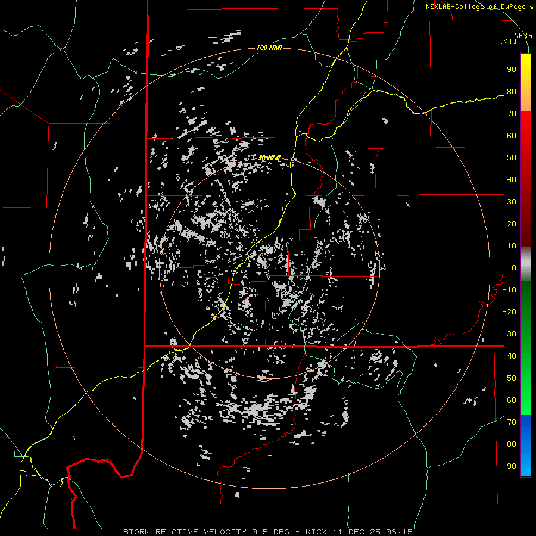This screenshot has height=536, width=536.
Task: Click the 70 value on the velocity scale
Action: point(512,114)
